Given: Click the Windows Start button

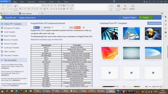Looking at the screenshot, I should click(2, 91).
